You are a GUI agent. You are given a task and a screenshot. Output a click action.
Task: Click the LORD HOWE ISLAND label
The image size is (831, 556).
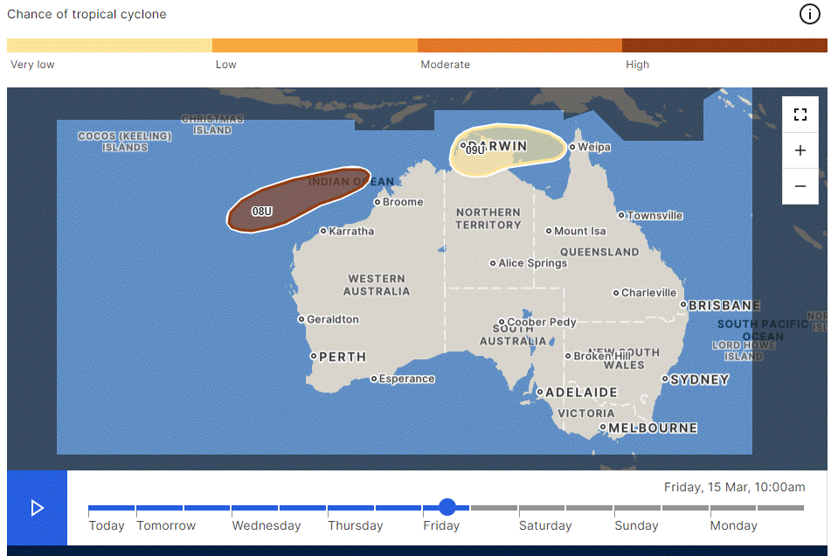click(744, 351)
